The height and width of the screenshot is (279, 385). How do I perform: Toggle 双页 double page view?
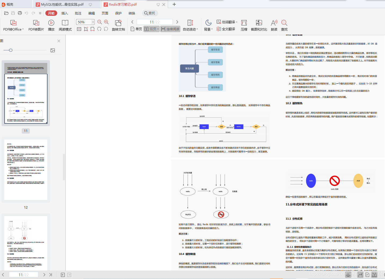[151, 29]
